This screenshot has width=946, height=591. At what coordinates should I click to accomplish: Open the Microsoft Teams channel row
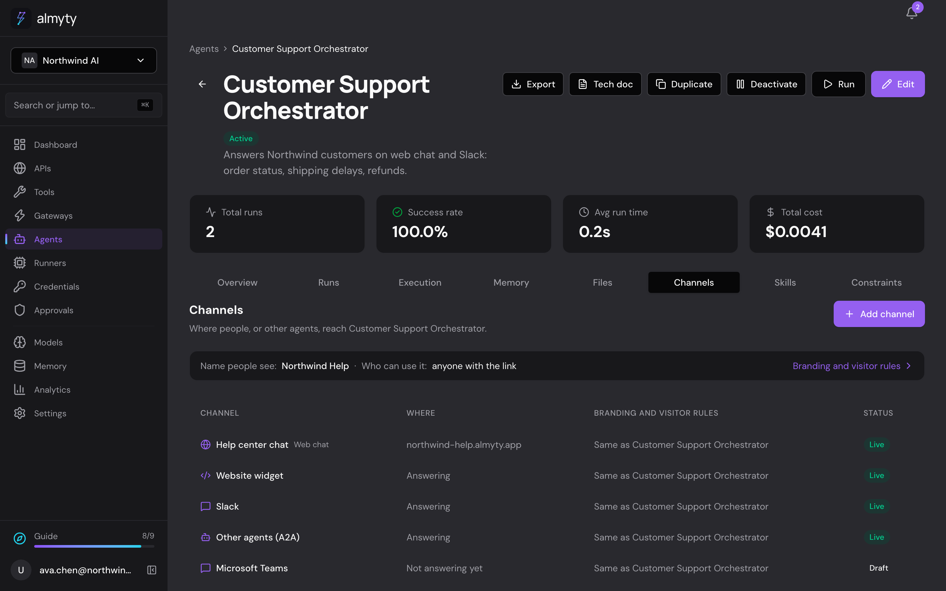pos(557,568)
